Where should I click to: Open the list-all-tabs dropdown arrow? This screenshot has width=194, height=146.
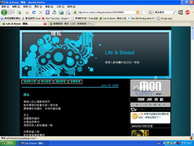192,24
